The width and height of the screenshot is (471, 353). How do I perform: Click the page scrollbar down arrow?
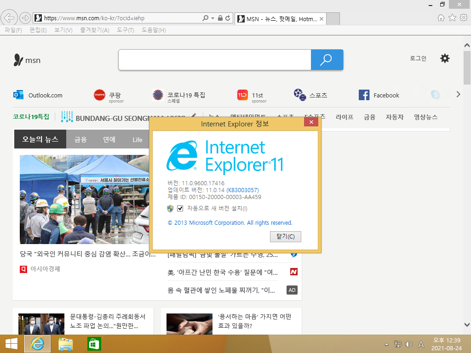(467, 325)
